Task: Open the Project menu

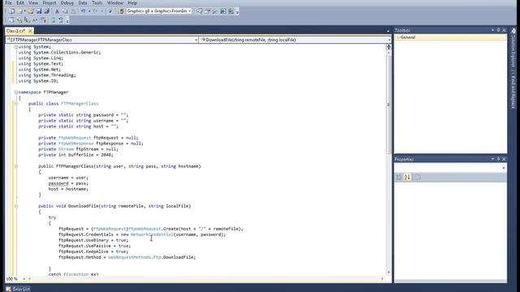Action: (49, 3)
